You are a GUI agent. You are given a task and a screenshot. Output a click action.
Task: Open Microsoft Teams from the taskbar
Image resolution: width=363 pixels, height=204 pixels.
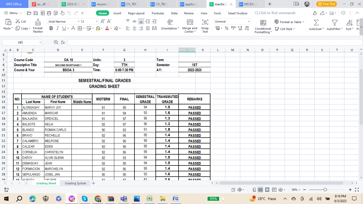point(124,199)
